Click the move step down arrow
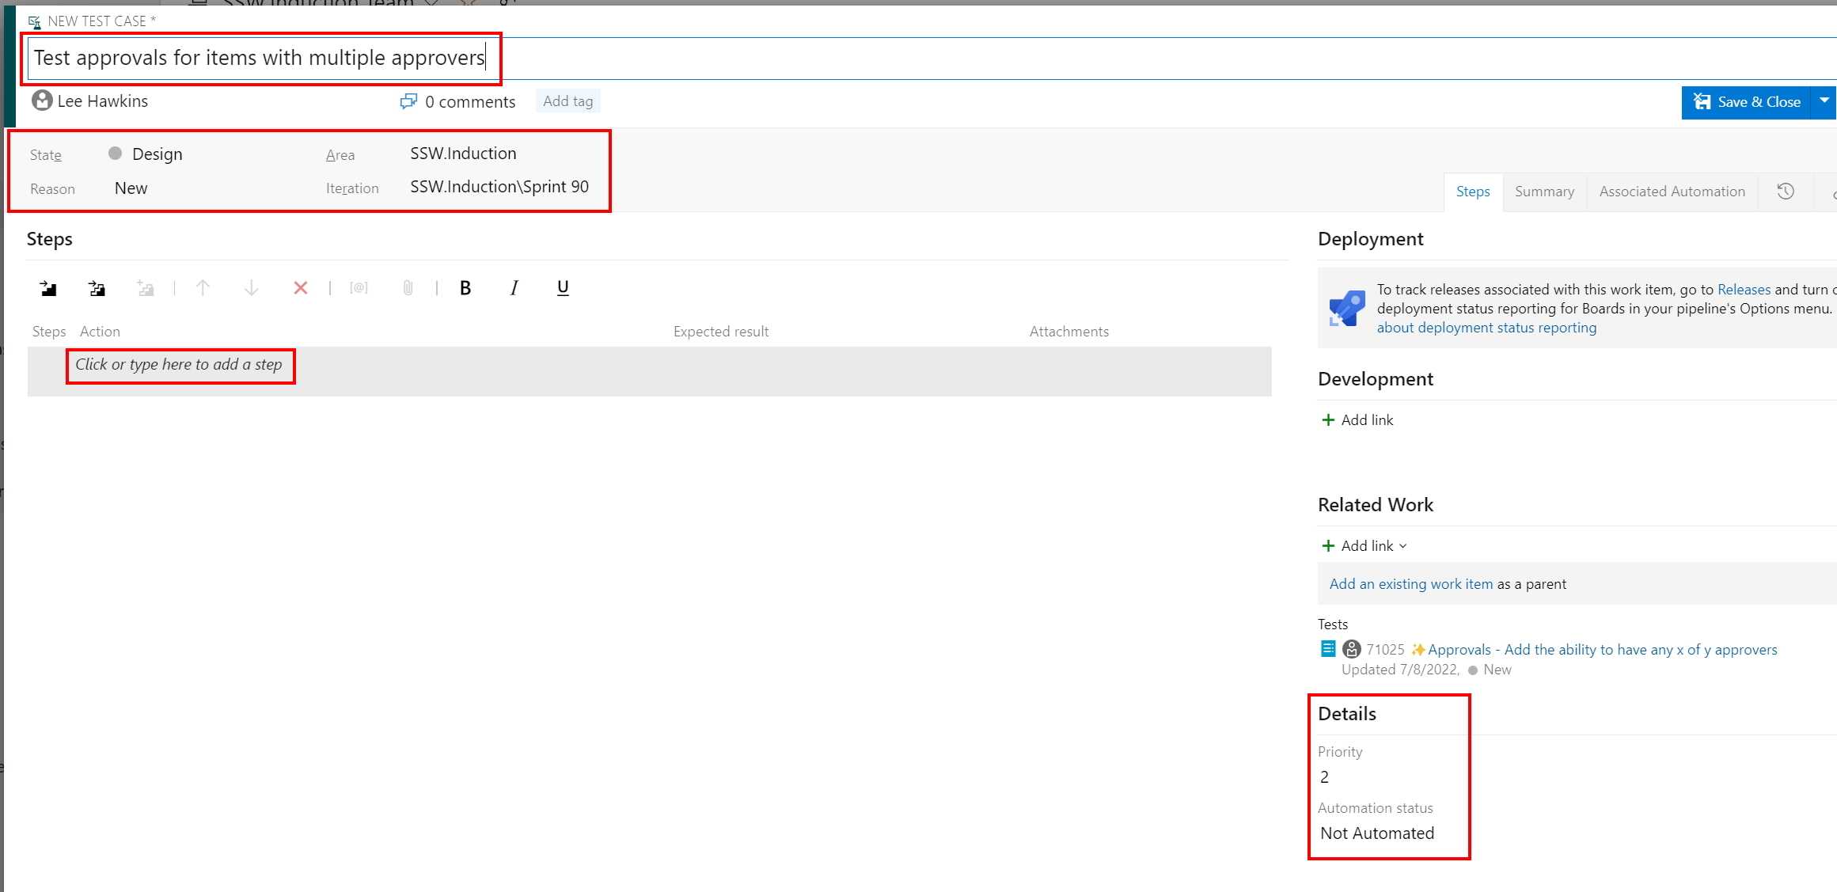The width and height of the screenshot is (1837, 892). 251,288
